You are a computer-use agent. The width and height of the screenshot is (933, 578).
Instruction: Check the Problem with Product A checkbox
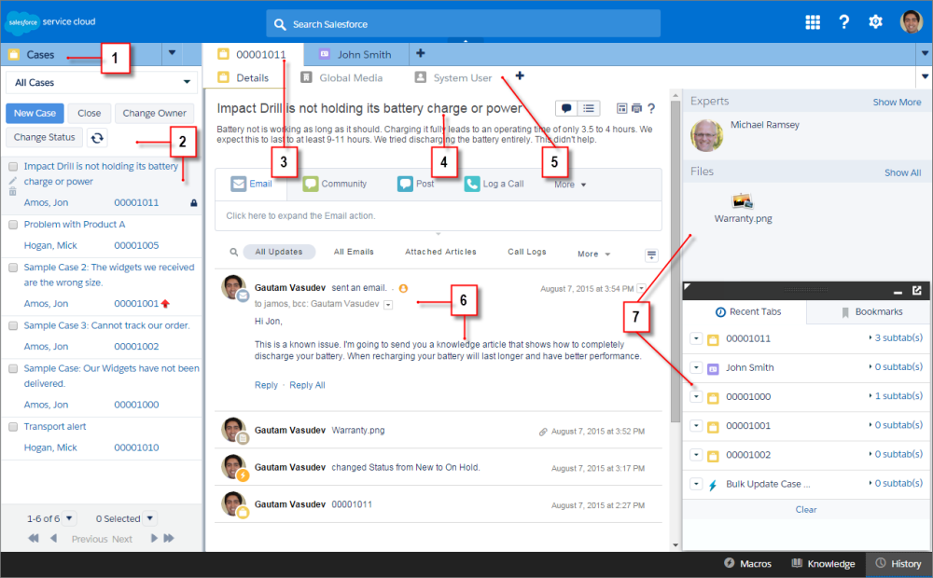13,225
